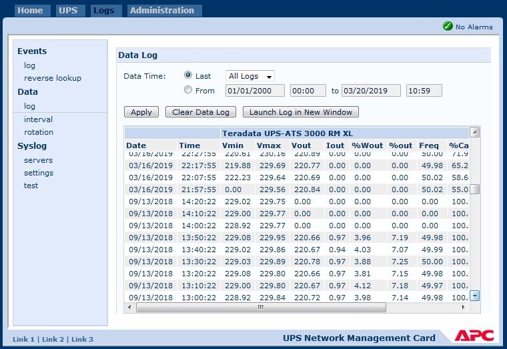Click the end time field showing 10:59
The height and width of the screenshot is (349, 507).
coord(424,91)
